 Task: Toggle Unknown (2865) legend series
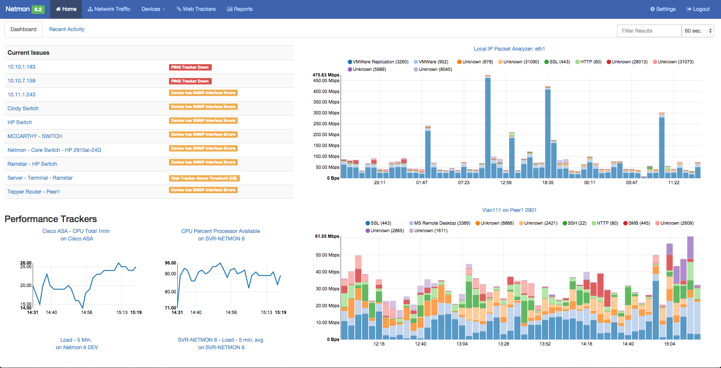[x=385, y=231]
